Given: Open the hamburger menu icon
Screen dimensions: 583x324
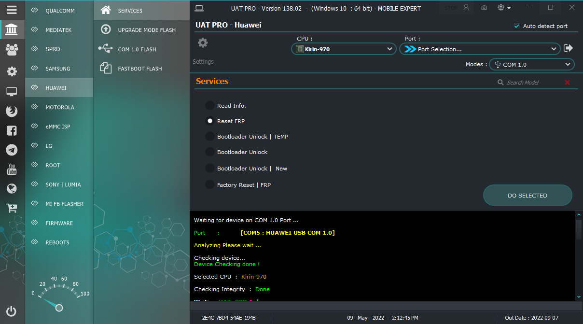Looking at the screenshot, I should tap(12, 10).
